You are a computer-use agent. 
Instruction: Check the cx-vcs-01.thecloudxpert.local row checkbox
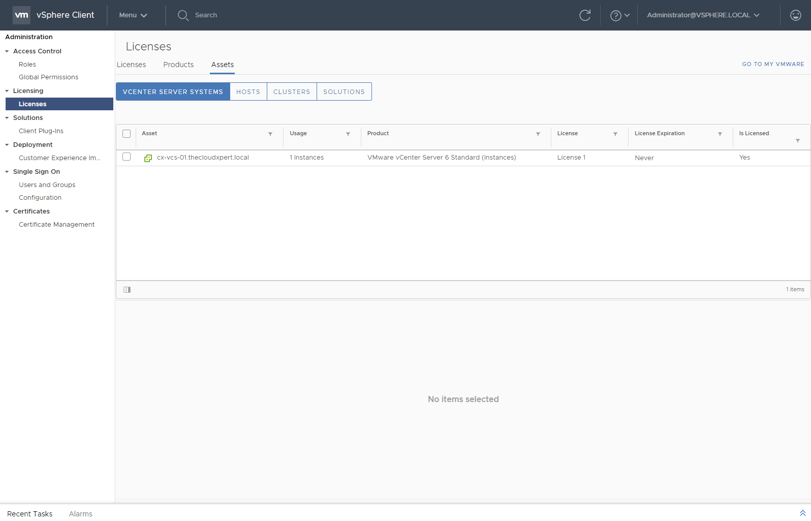pos(127,157)
